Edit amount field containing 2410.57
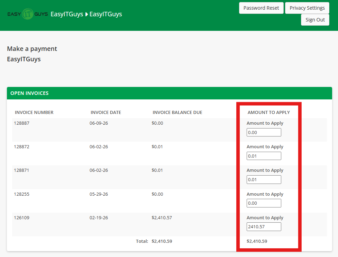Screen dimensions: 338x257 (264, 227)
